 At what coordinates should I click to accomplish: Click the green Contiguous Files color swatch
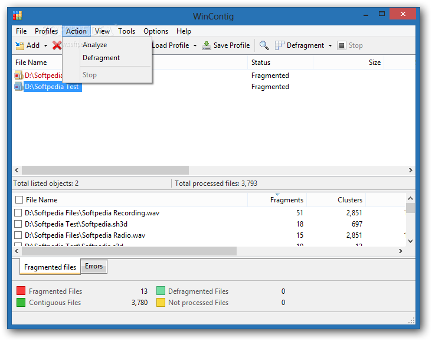21,303
